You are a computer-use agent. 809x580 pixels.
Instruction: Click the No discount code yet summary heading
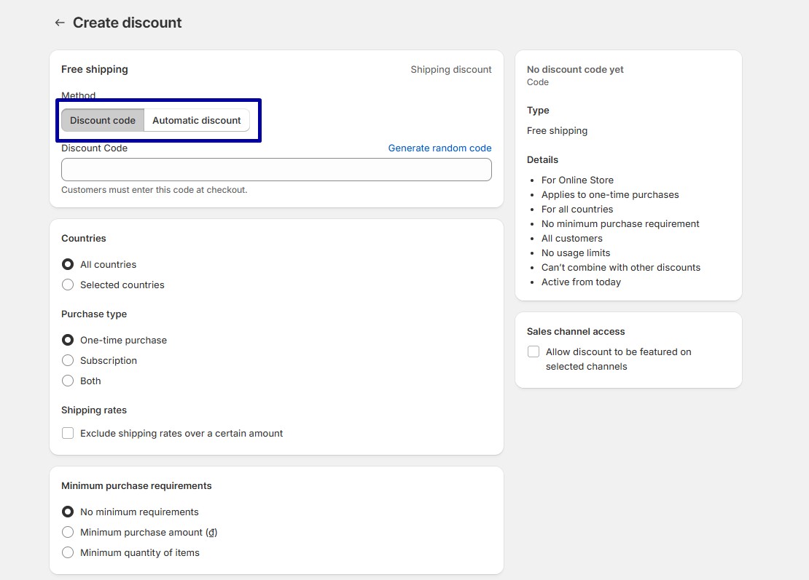coord(575,70)
